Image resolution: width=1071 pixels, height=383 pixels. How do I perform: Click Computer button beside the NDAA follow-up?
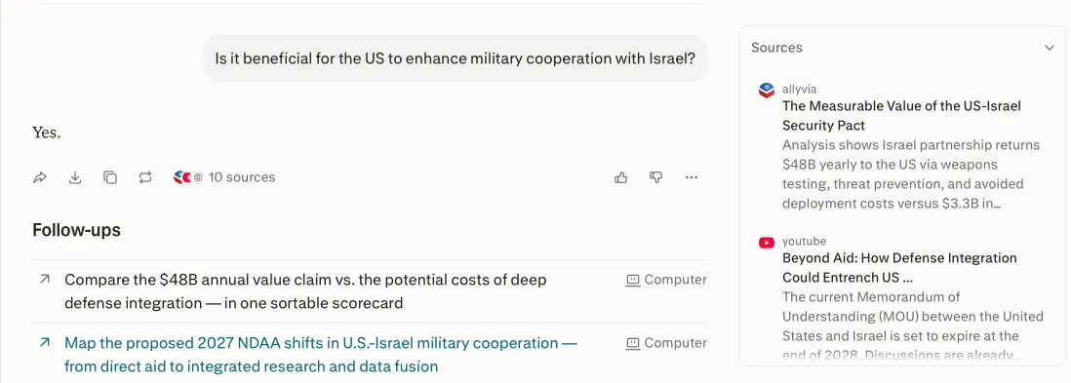click(666, 343)
